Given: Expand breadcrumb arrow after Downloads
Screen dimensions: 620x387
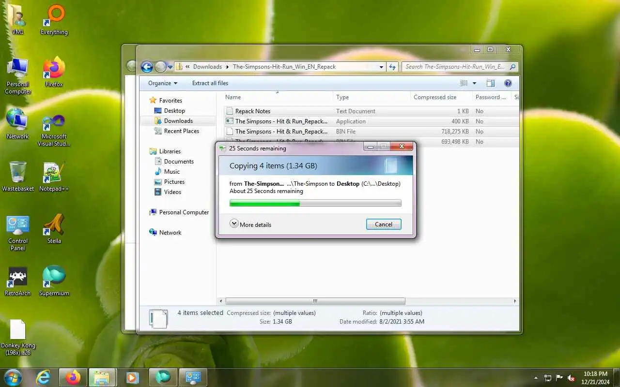Looking at the screenshot, I should pyautogui.click(x=228, y=67).
